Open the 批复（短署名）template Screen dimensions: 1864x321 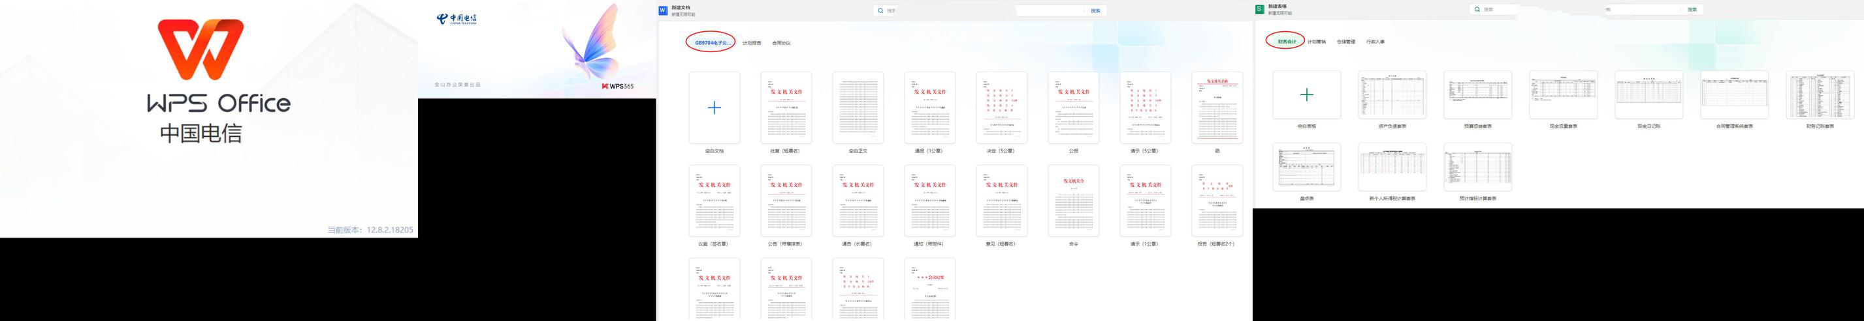point(786,107)
